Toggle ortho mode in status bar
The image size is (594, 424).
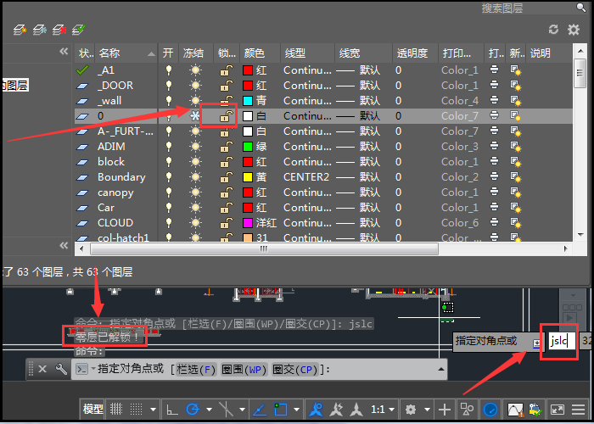click(172, 410)
